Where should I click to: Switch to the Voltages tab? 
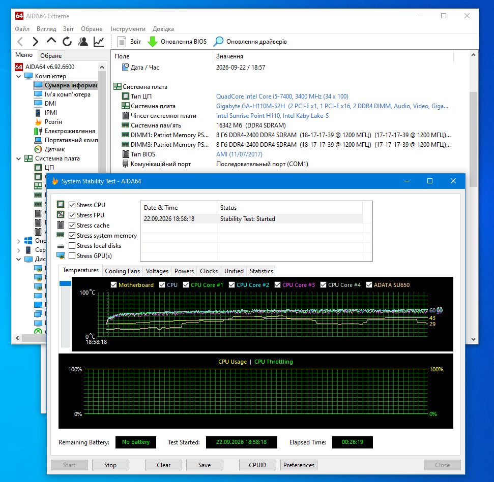pos(157,271)
